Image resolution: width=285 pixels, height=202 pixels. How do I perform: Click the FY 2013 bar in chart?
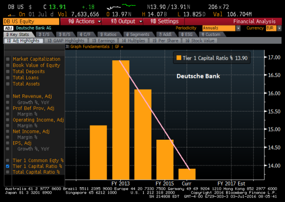pos(121,120)
